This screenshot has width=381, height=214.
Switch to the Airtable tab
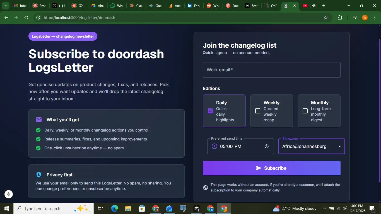click(x=98, y=6)
